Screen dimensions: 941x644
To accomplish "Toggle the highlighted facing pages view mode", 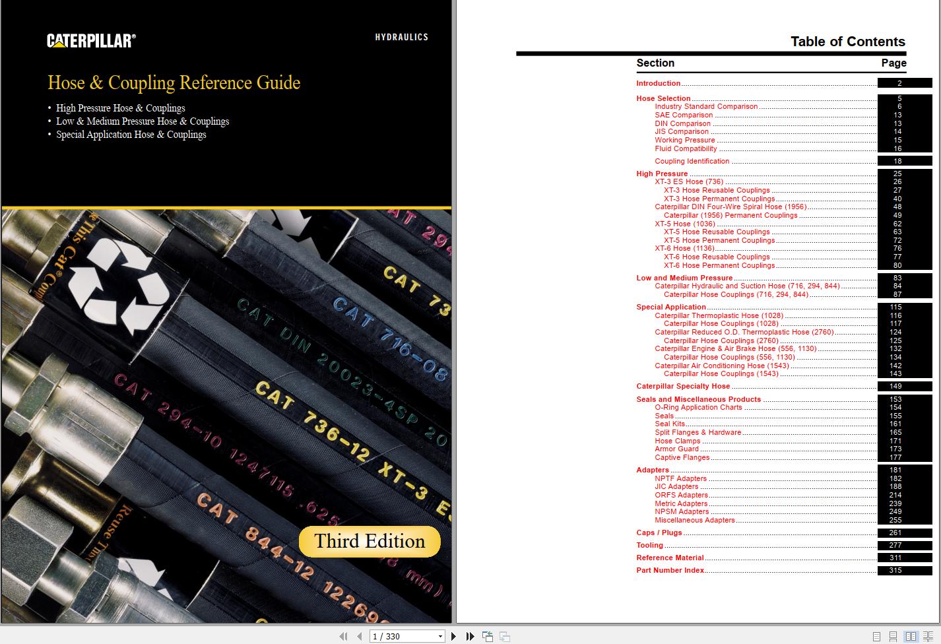I will pyautogui.click(x=911, y=636).
